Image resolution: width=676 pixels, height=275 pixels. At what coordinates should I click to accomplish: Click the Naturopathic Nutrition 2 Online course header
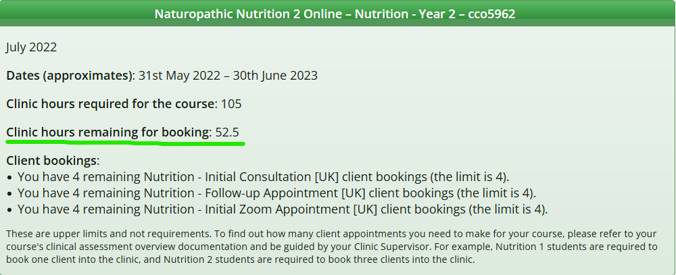point(335,14)
